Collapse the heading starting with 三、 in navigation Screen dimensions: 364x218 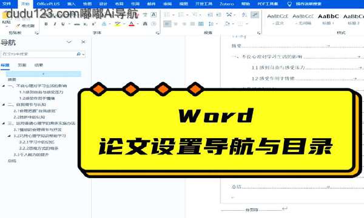coord(4,124)
